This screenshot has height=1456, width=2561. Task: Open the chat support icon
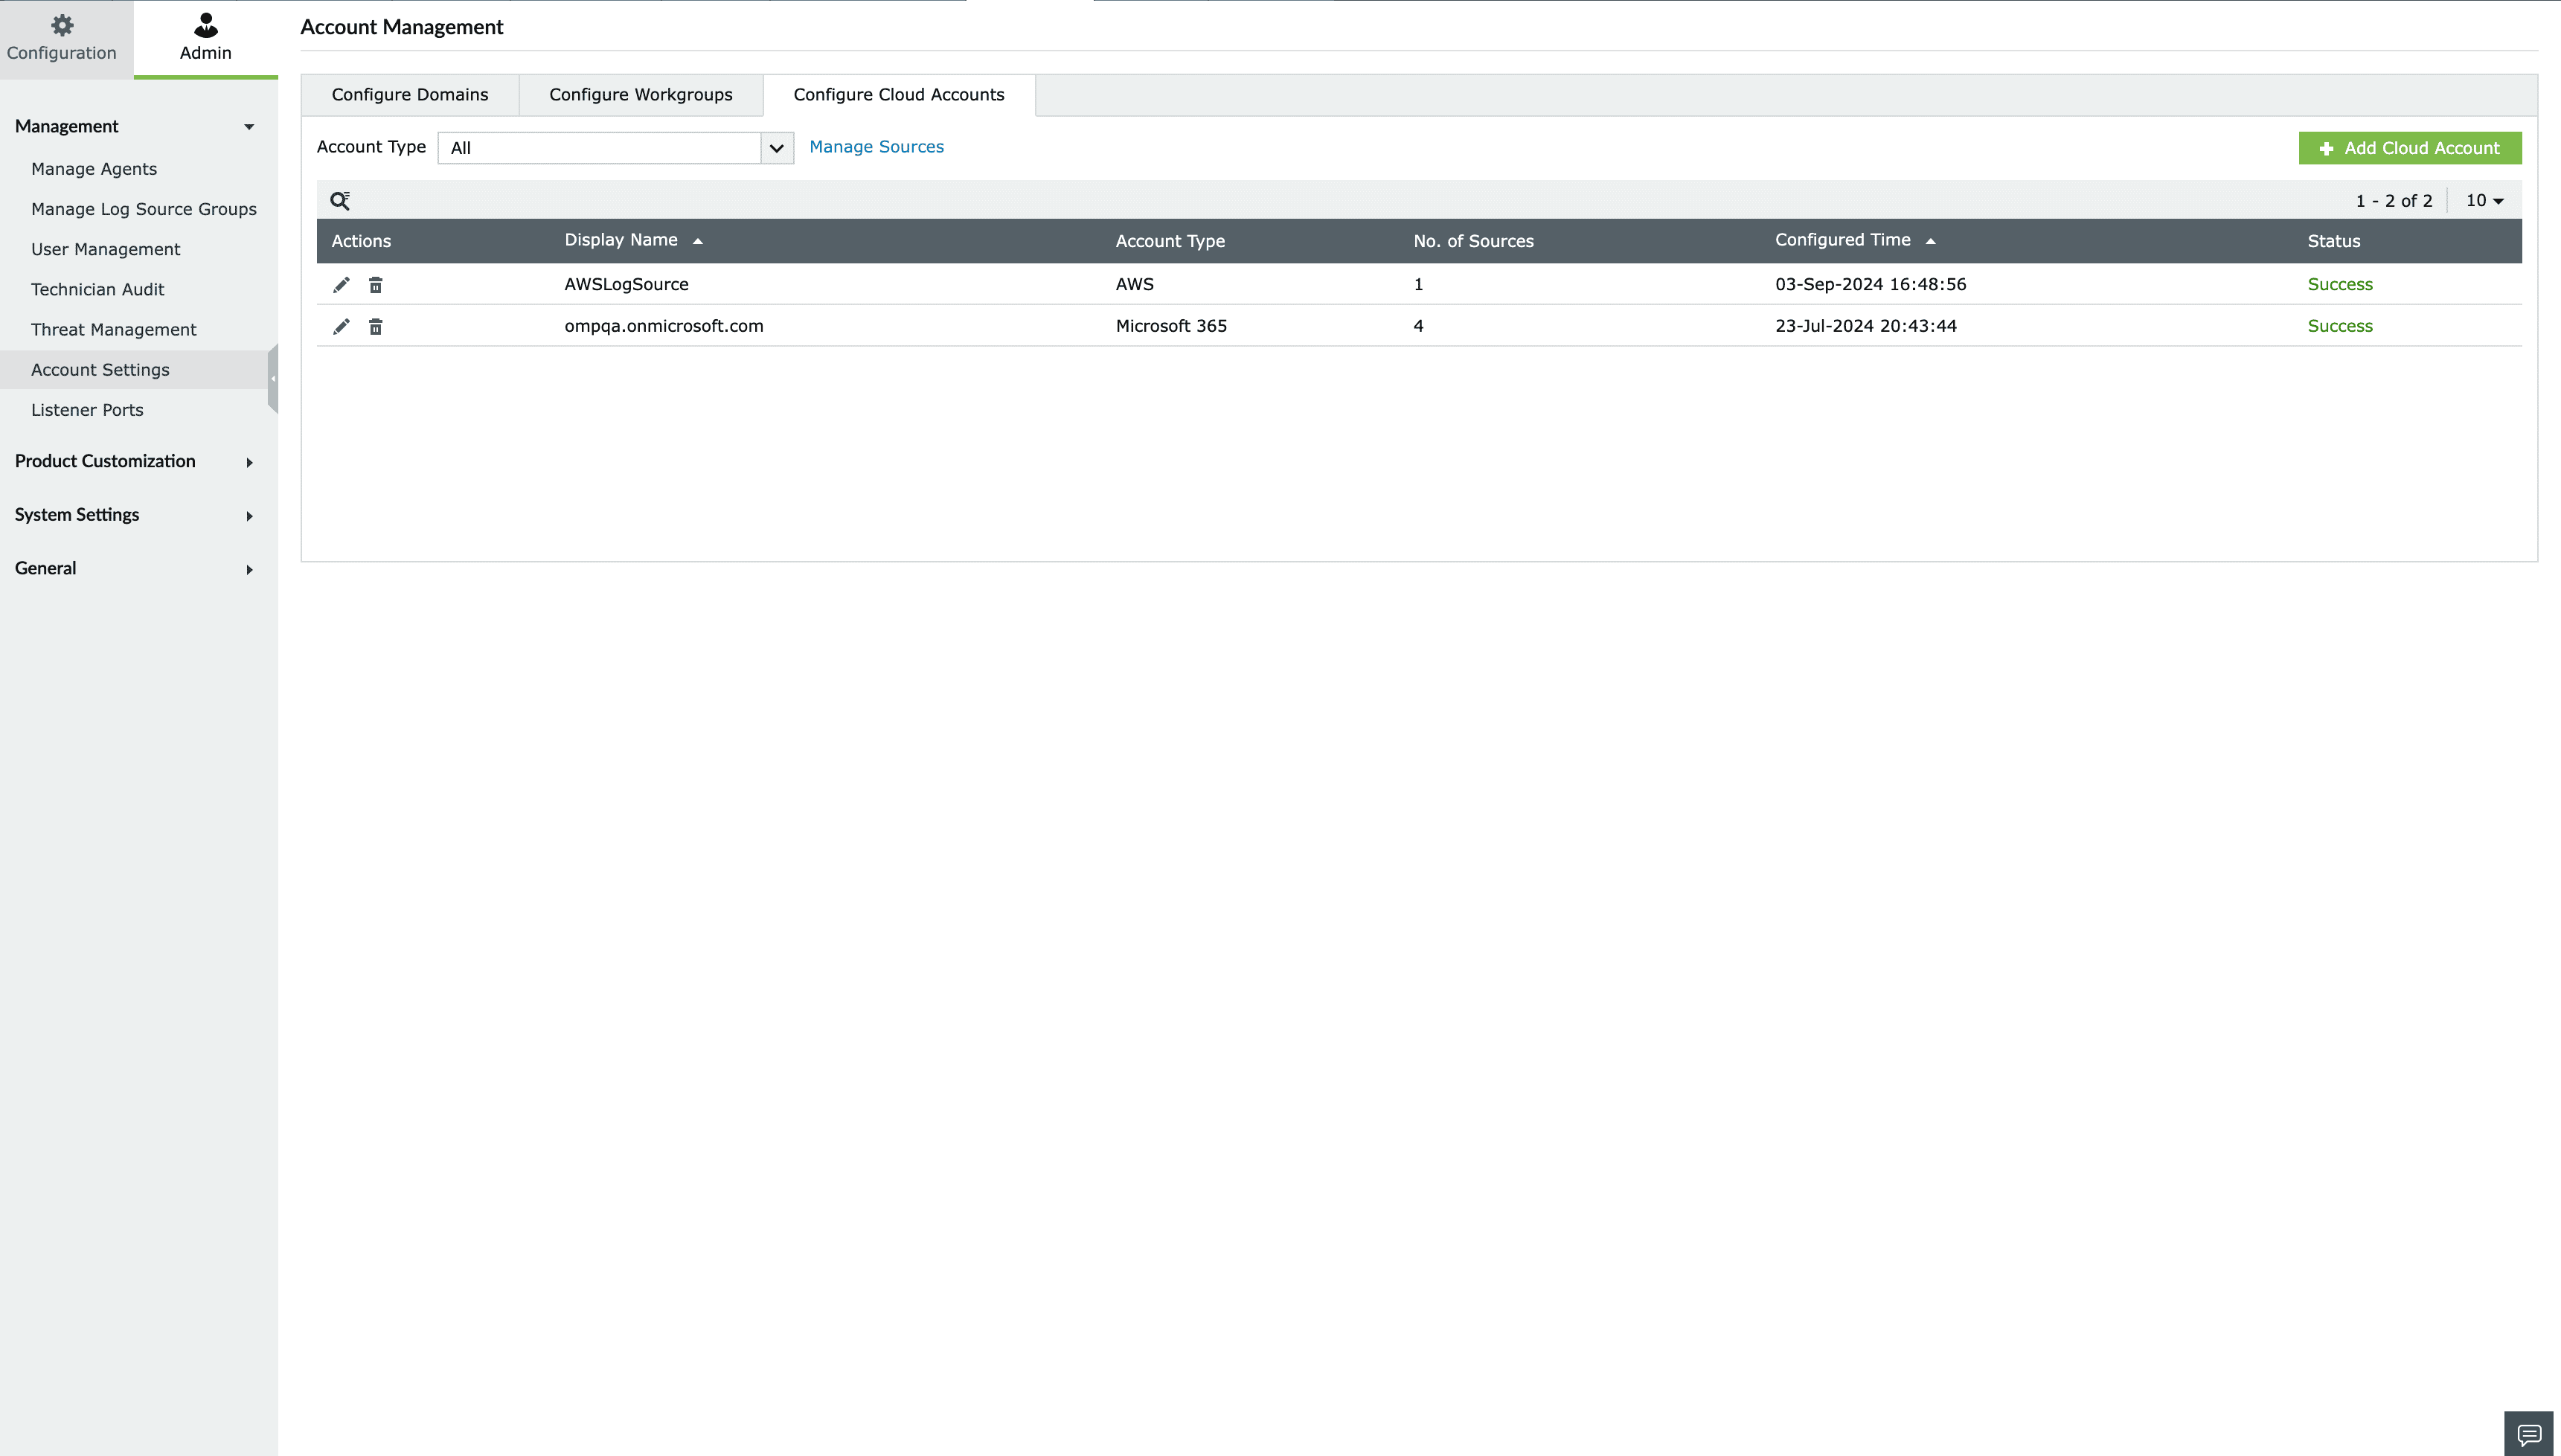click(x=2528, y=1435)
